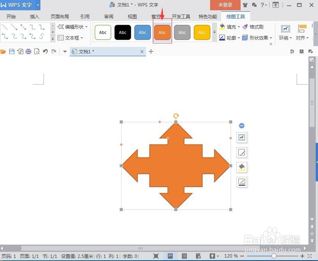The width and height of the screenshot is (318, 261).
Task: Switch to web layout view
Action: [198, 256]
